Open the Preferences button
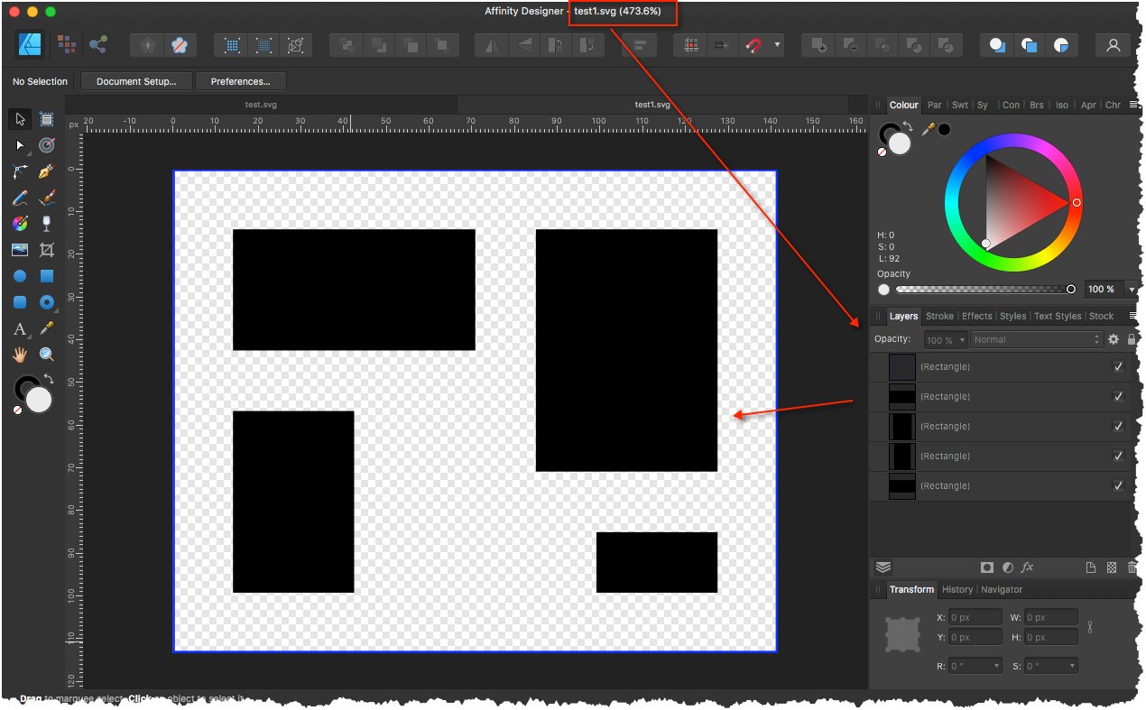 pos(240,81)
